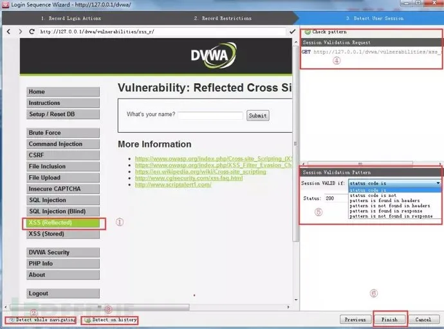Click the Finish button
Viewport: 444px width, 329px height.
pyautogui.click(x=389, y=319)
